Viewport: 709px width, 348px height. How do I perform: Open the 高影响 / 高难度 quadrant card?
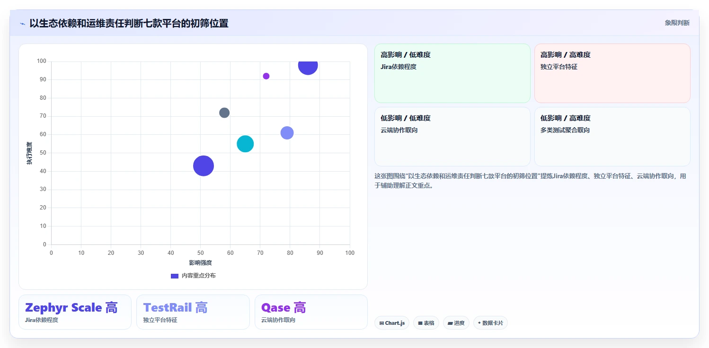click(612, 73)
